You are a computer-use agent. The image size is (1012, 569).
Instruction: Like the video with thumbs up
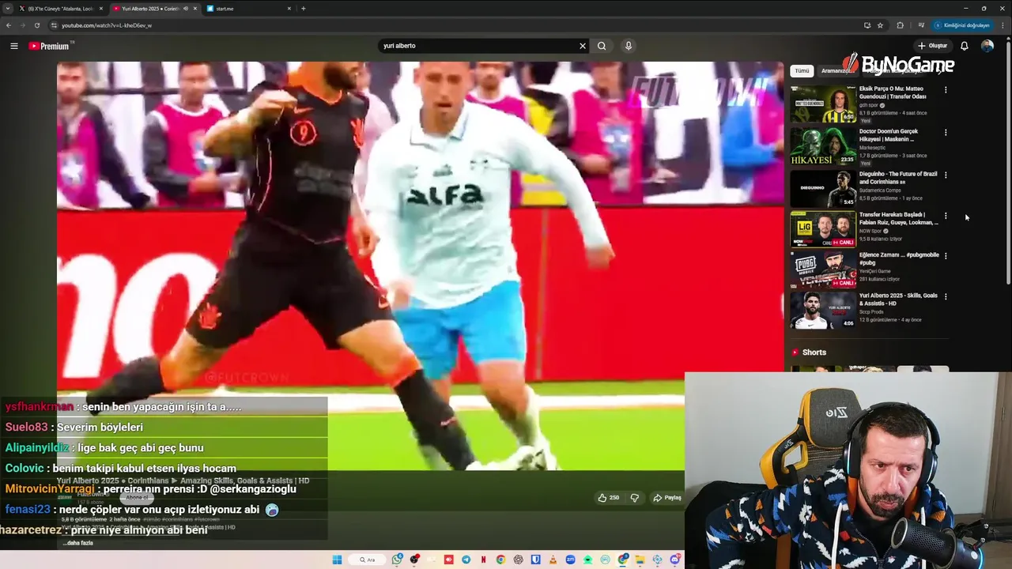pos(608,498)
